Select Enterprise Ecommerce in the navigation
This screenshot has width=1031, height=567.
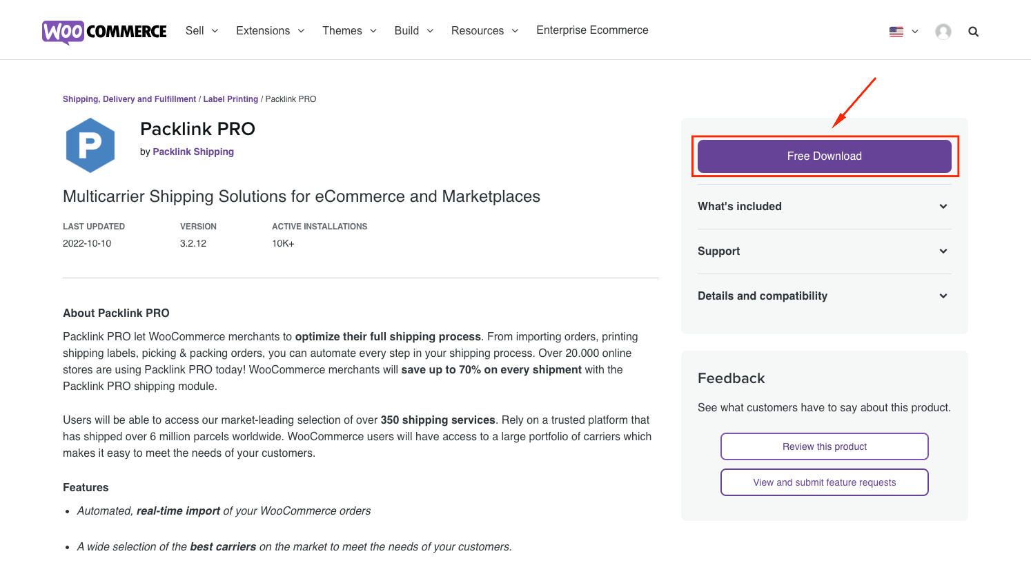click(592, 30)
